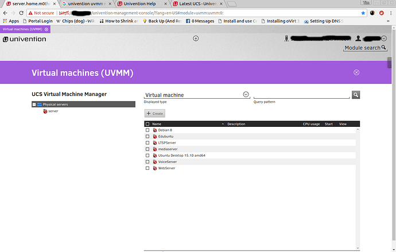Click the bookmark star in address bar
The image size is (396, 252).
pos(363,13)
